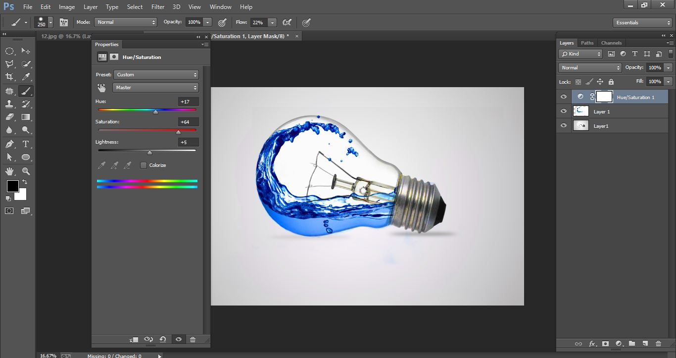Enable the Colorize checkbox
This screenshot has height=358, width=676.
(143, 165)
